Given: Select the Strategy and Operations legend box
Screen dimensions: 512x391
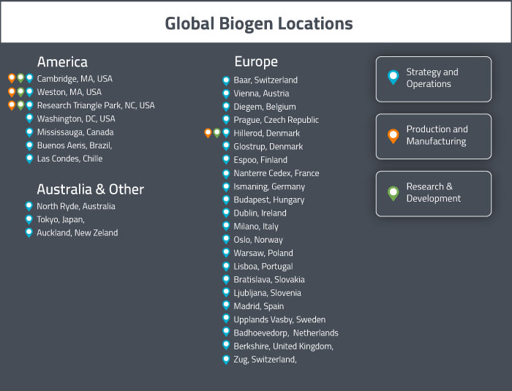Looking at the screenshot, I should click(433, 80).
